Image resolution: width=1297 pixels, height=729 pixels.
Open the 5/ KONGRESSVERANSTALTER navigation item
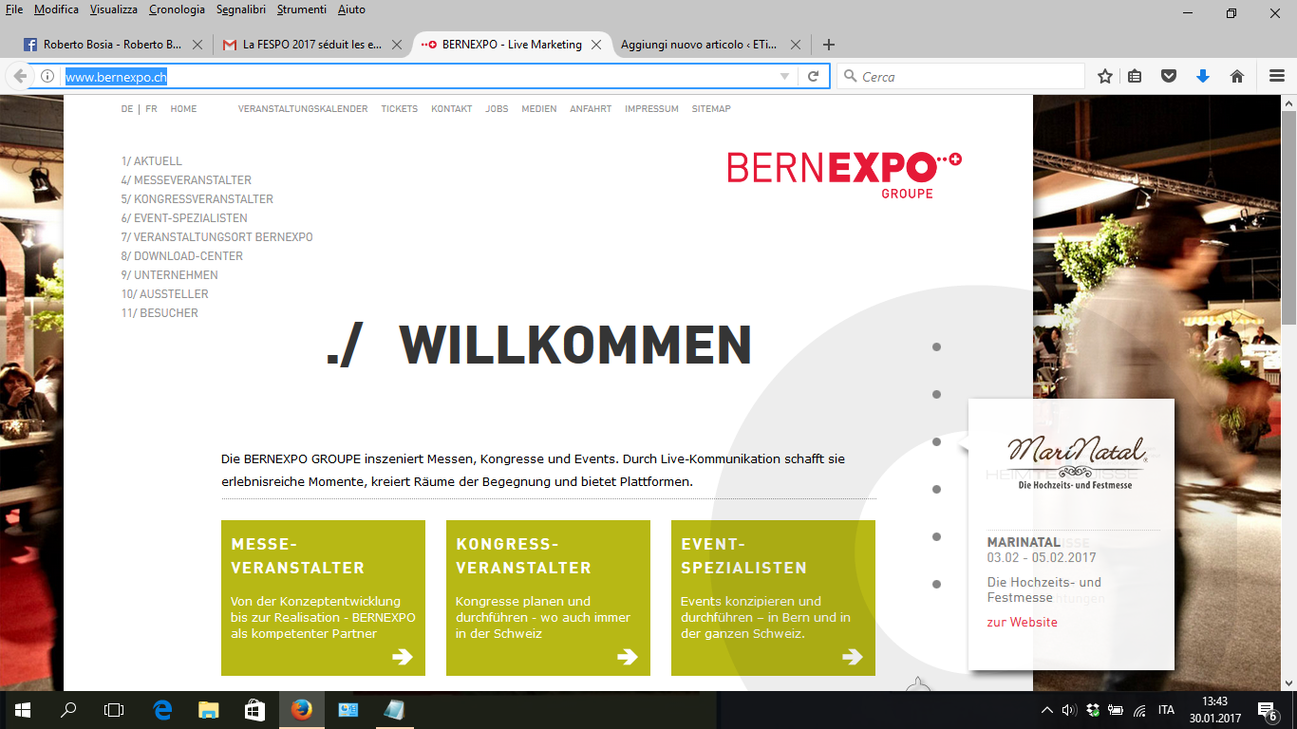[197, 199]
